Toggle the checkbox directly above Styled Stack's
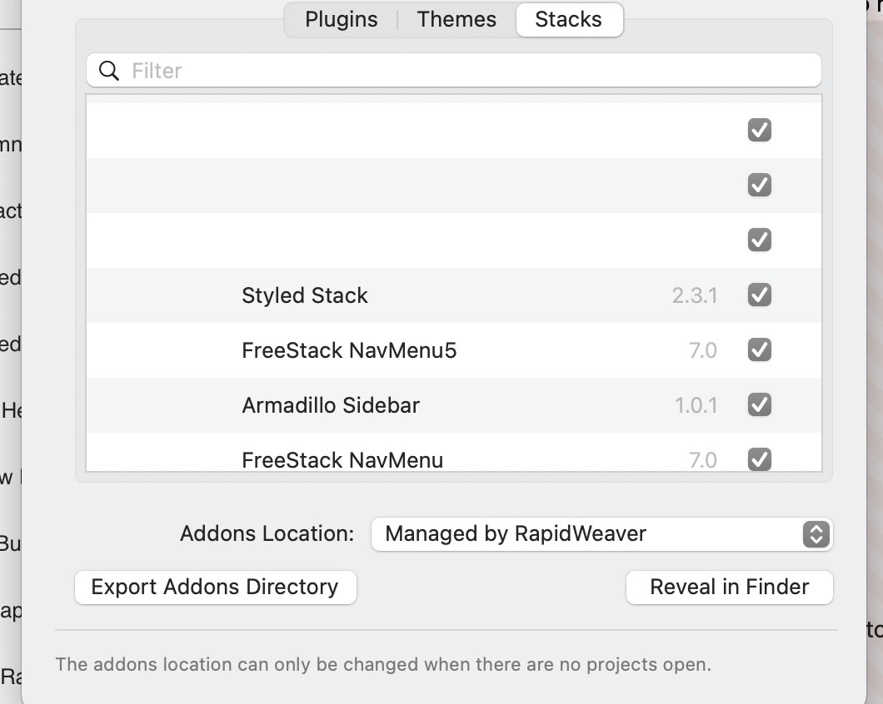 (x=759, y=240)
